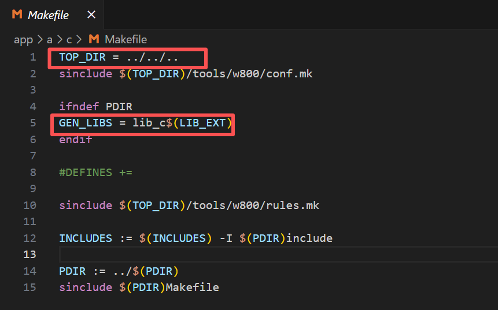Image resolution: width=498 pixels, height=310 pixels.
Task: Click the Makefile icon in the breadcrumb path
Action: (94, 40)
